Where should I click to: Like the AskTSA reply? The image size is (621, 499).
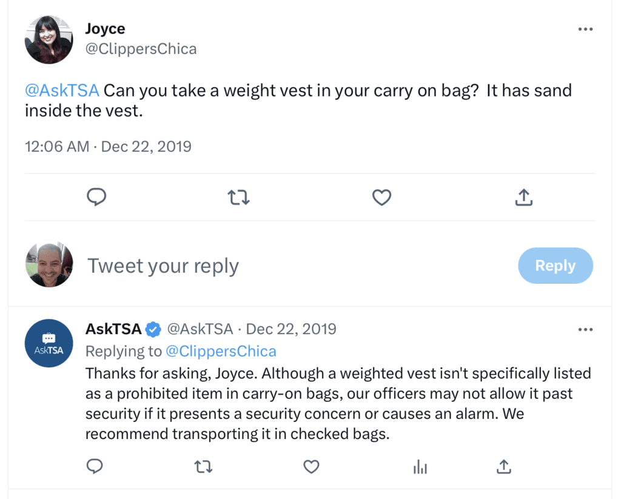click(311, 466)
